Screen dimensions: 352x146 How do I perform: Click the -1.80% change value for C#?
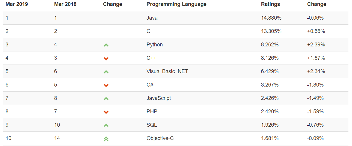[x=315, y=85]
